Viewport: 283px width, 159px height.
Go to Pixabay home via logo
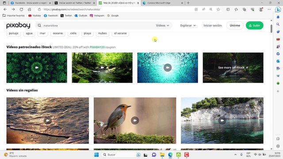tap(18, 26)
